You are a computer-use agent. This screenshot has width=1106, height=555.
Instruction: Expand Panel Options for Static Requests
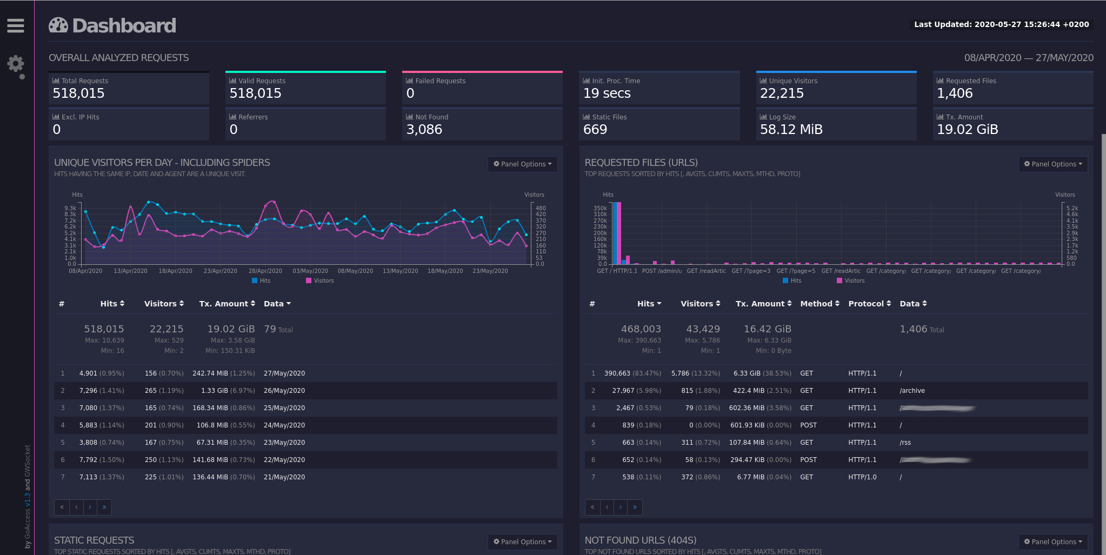(x=522, y=541)
